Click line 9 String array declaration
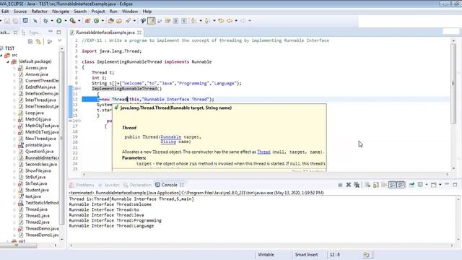This screenshot has height=260, width=462. click(167, 84)
